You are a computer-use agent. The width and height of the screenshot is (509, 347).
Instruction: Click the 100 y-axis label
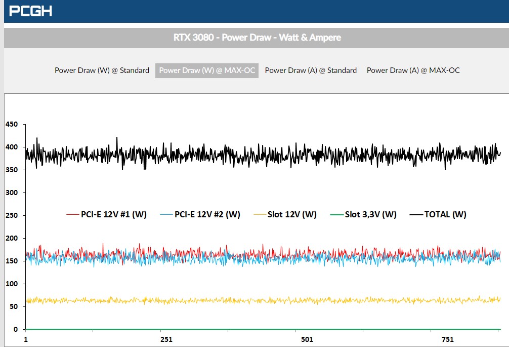[12, 284]
